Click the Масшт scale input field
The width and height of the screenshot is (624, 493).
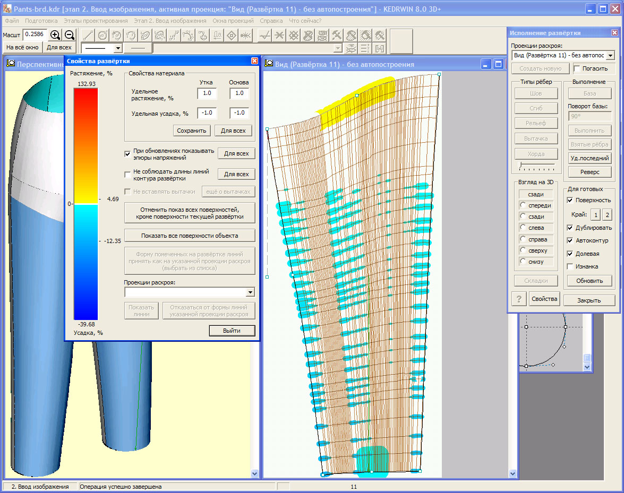pos(35,34)
